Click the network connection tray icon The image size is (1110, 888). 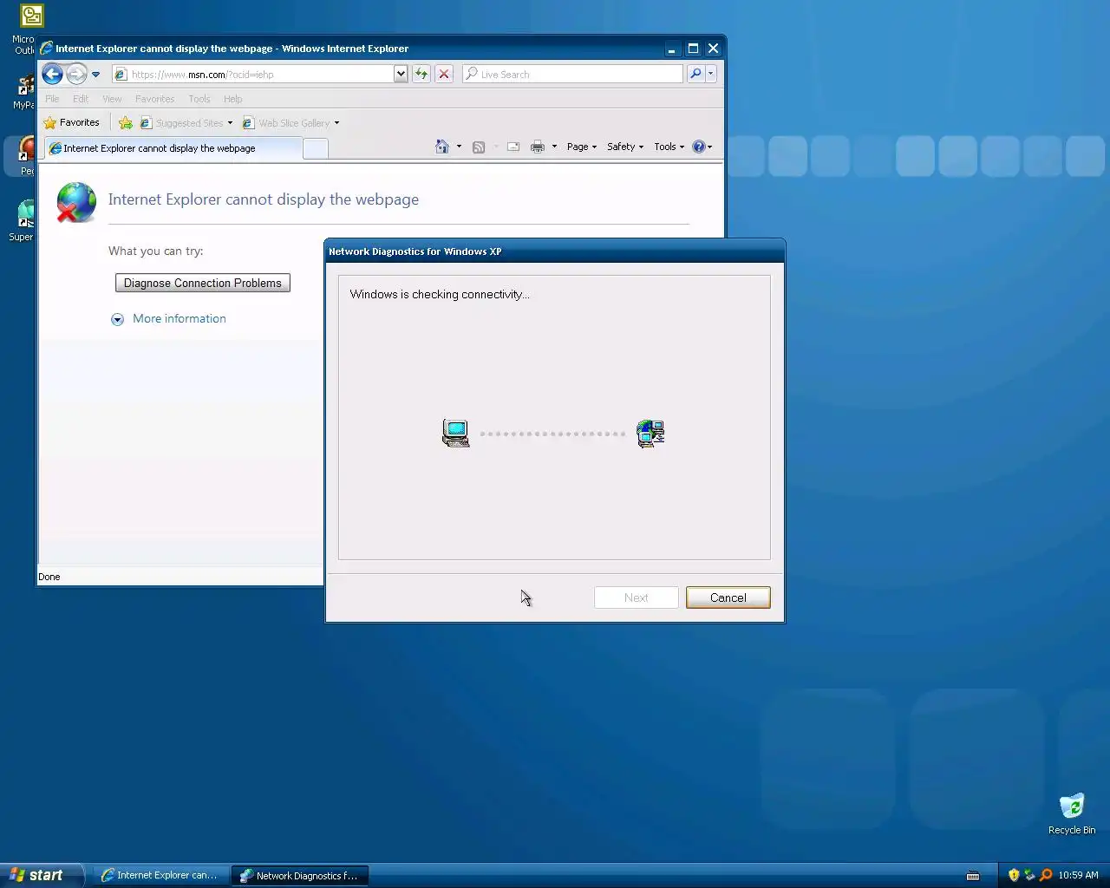coord(1029,876)
